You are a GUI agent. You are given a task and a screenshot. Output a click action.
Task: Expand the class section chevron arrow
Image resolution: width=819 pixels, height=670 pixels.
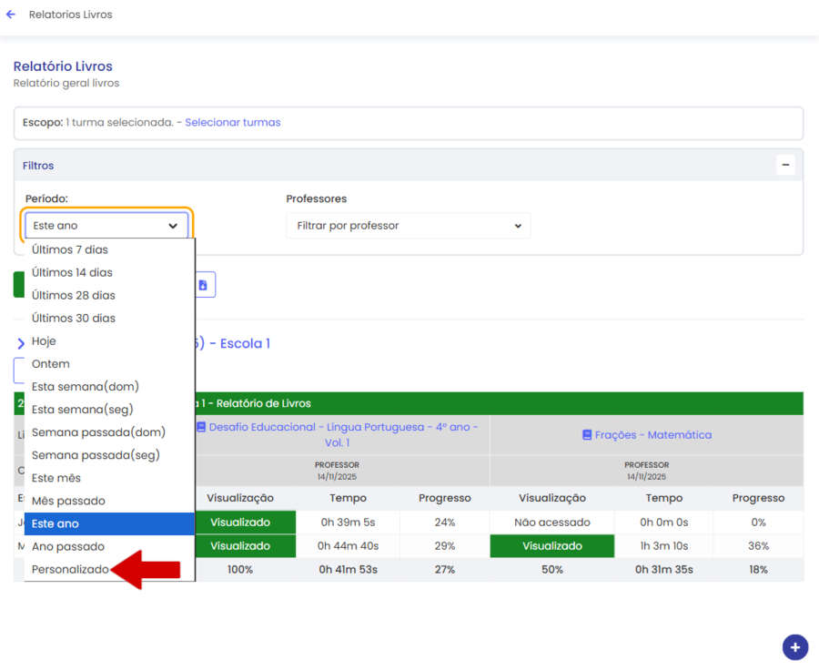[x=20, y=344]
